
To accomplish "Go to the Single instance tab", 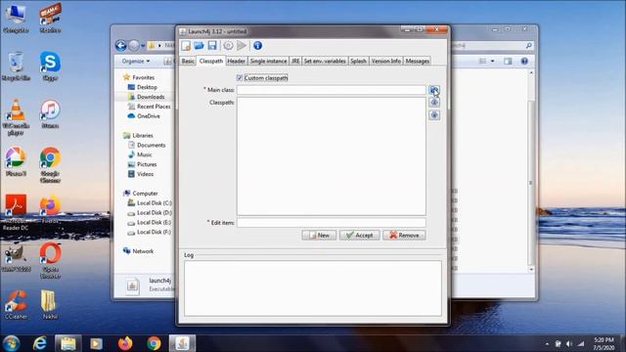I will point(268,61).
